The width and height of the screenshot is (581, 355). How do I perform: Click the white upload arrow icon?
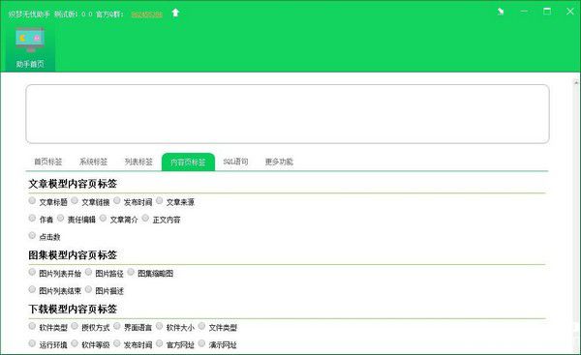[x=175, y=13]
